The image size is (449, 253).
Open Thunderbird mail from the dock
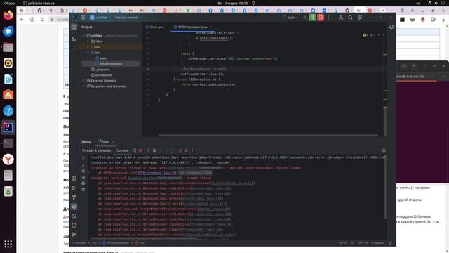click(8, 31)
